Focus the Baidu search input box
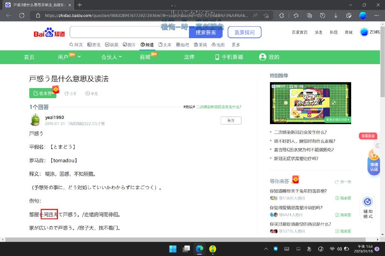Image resolution: width=385 pixels, height=256 pixels. (129, 32)
